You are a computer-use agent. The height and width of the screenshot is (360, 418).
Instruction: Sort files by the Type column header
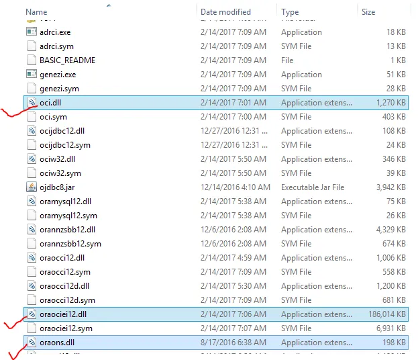pyautogui.click(x=290, y=12)
